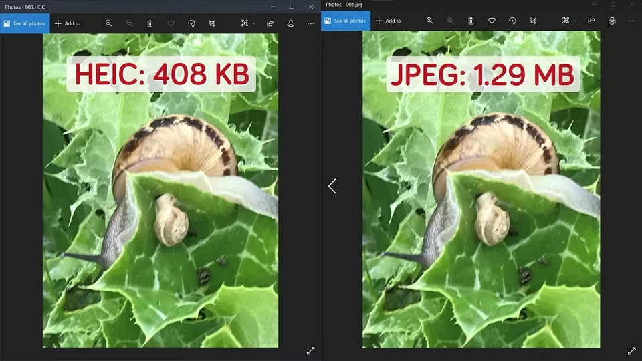Click Add to in the HEIC window
The width and height of the screenshot is (642, 361).
click(x=68, y=23)
